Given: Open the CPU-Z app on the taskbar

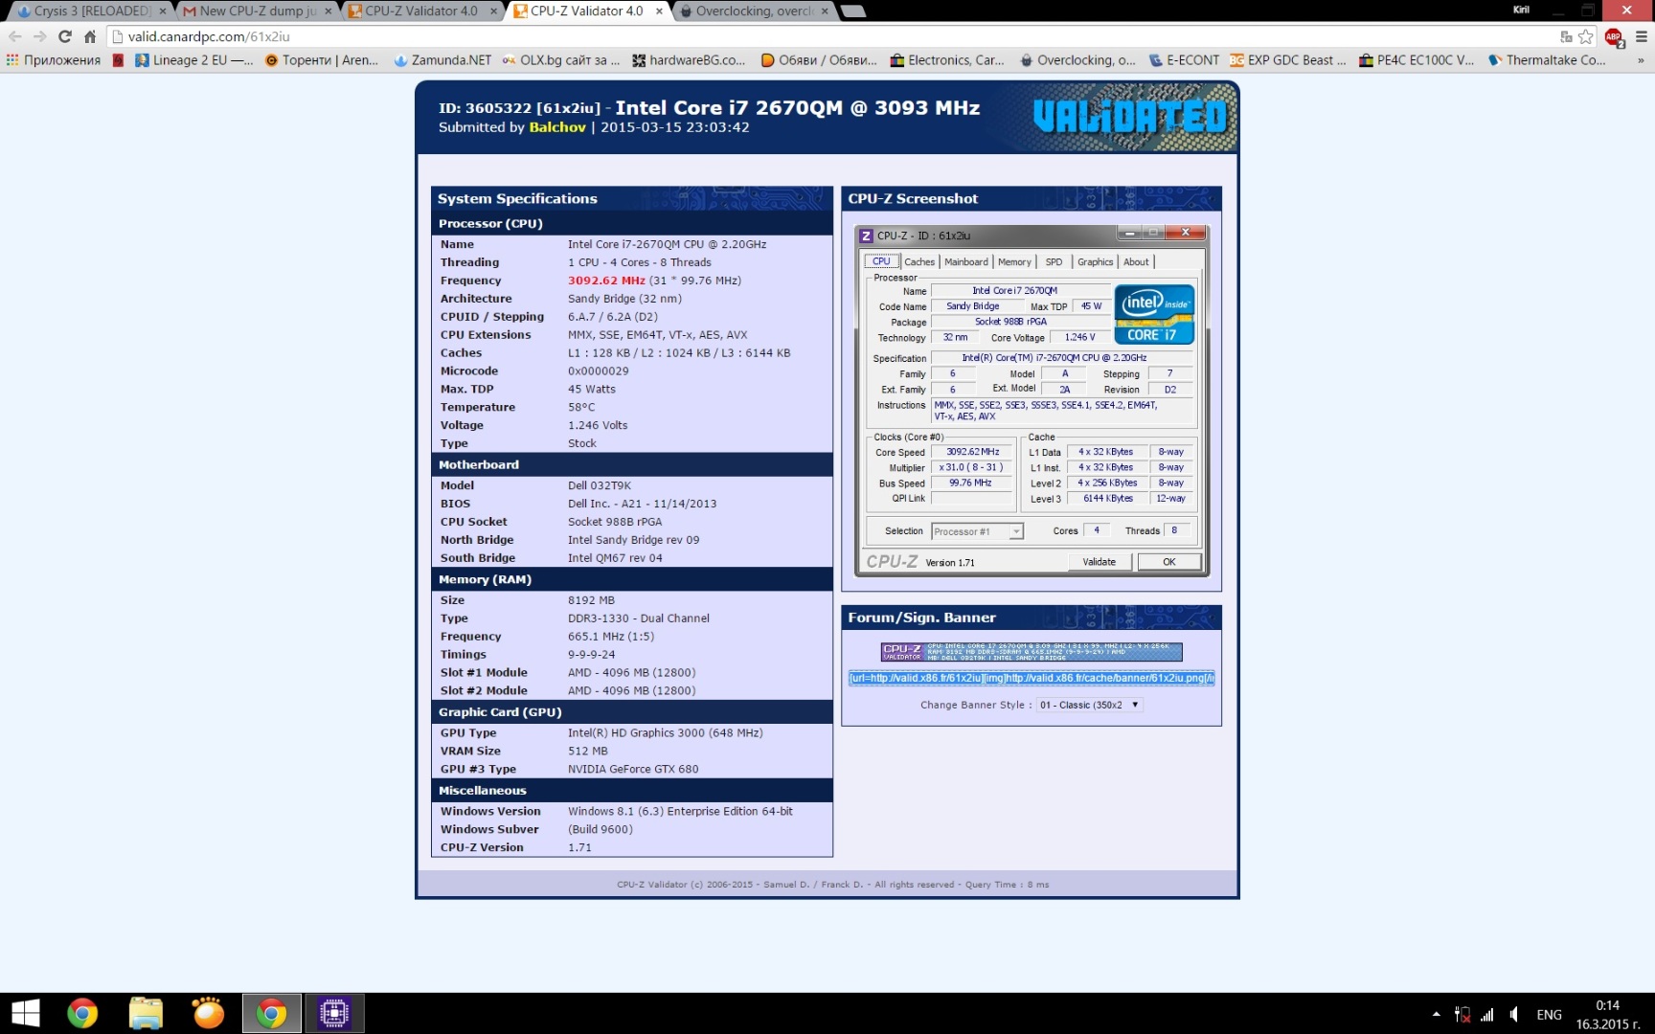Looking at the screenshot, I should [x=334, y=1013].
